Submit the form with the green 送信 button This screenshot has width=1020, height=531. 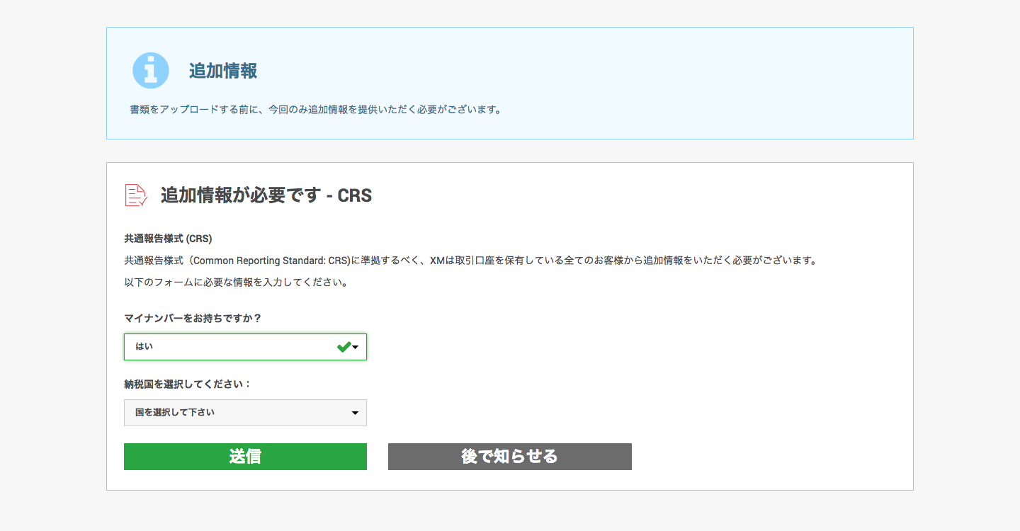click(x=245, y=457)
